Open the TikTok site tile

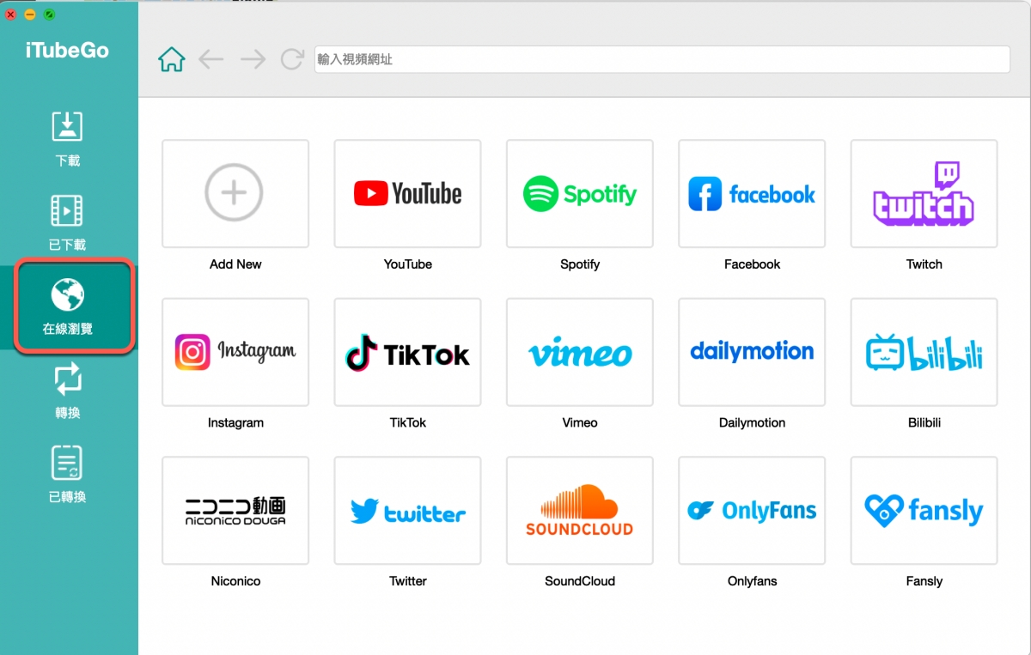[407, 352]
